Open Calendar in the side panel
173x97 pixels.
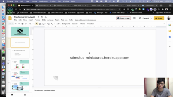point(170,25)
